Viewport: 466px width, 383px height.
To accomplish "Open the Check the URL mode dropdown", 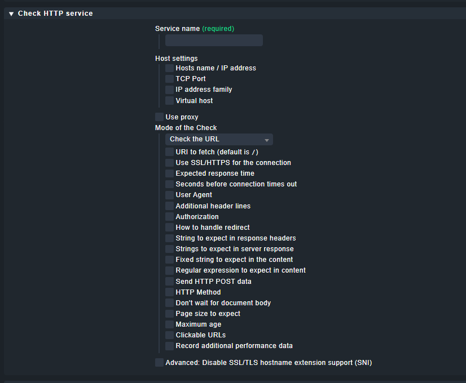I will click(x=219, y=139).
